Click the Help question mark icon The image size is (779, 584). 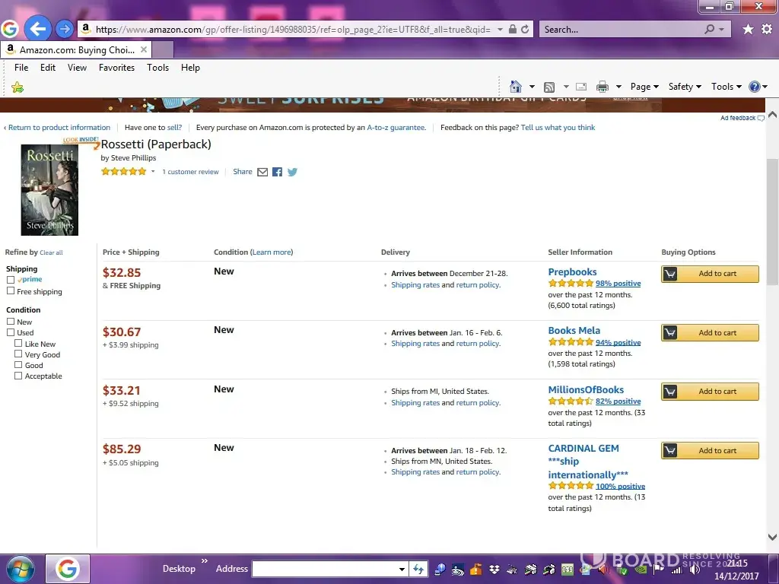[754, 87]
